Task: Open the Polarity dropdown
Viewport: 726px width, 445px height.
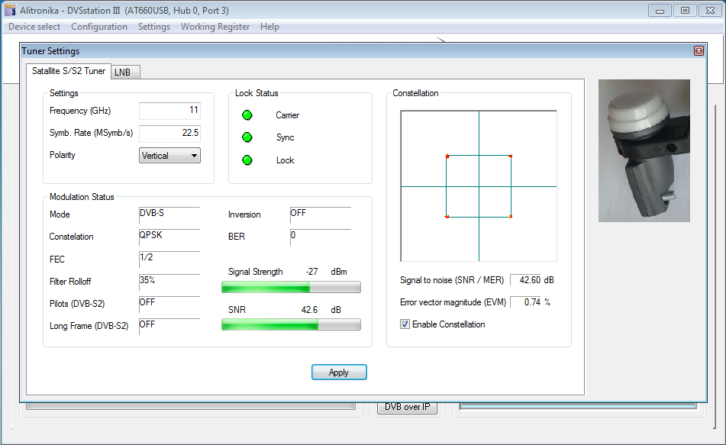Action: tap(169, 156)
